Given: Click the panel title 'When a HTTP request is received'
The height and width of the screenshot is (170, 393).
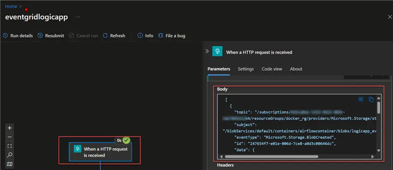Looking at the screenshot, I should coord(259,52).
